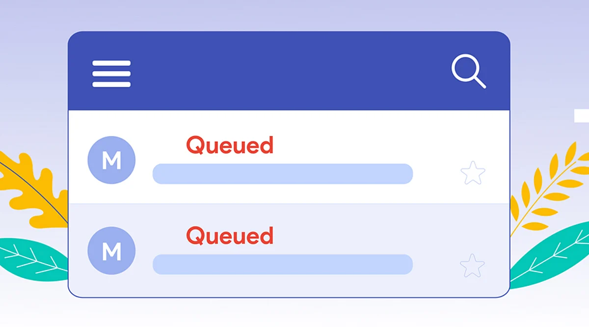Select the M avatar of the first message
589x327 pixels.
coord(111,160)
